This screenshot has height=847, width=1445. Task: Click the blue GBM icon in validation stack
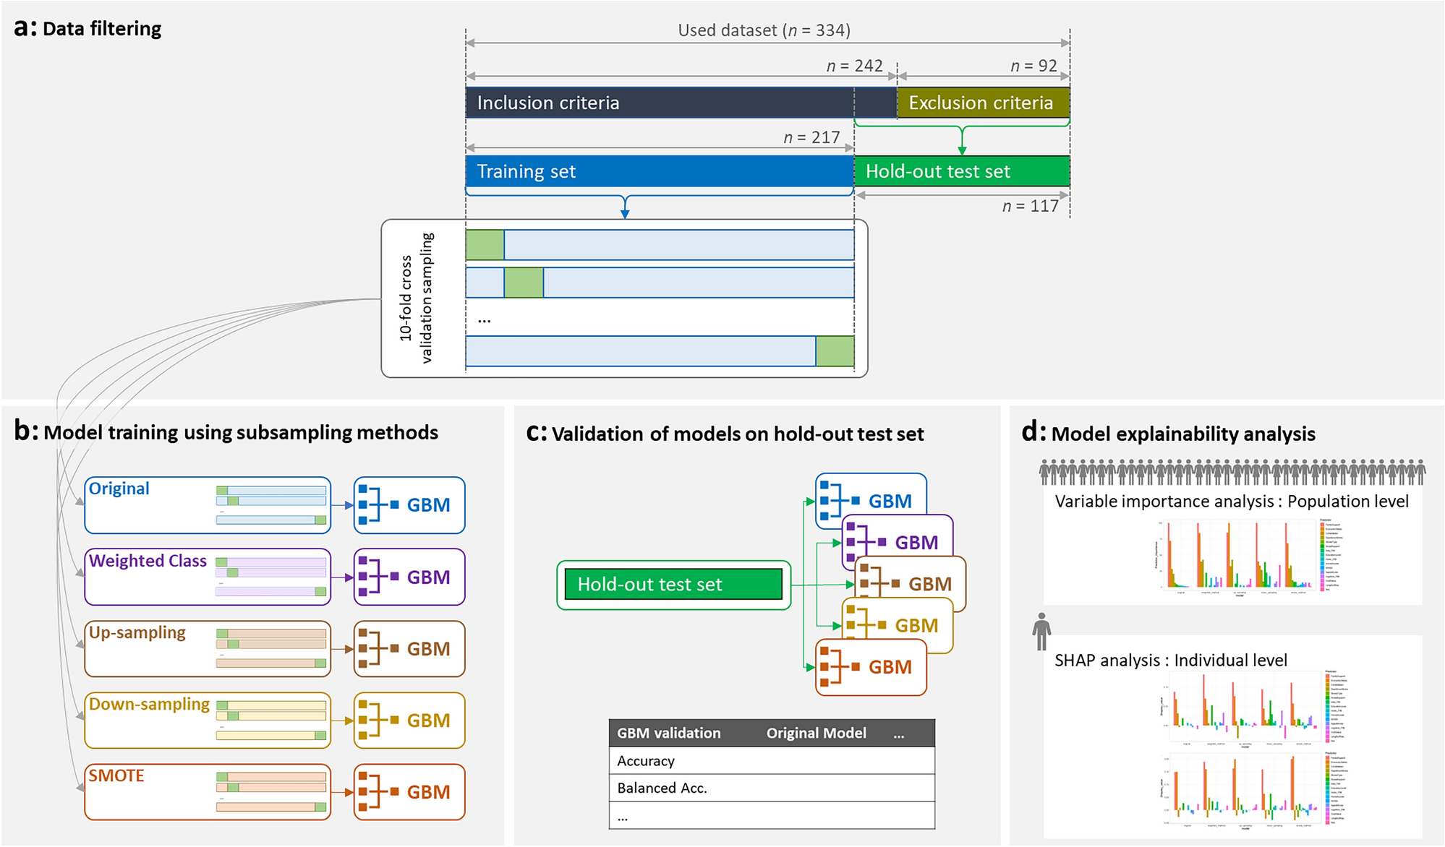[839, 499]
